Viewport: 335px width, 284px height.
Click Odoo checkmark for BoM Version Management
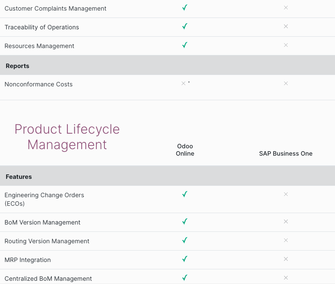185,222
